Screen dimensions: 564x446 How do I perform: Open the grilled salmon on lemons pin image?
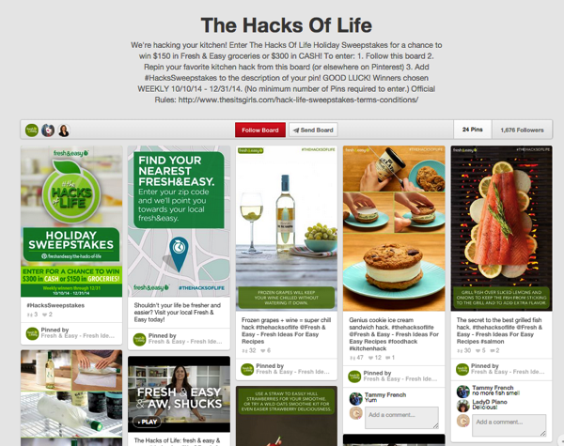tap(501, 228)
